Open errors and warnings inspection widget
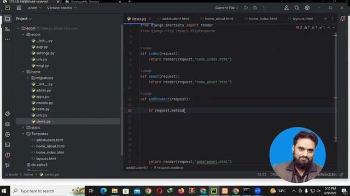The image size is (350, 196). 310,28
